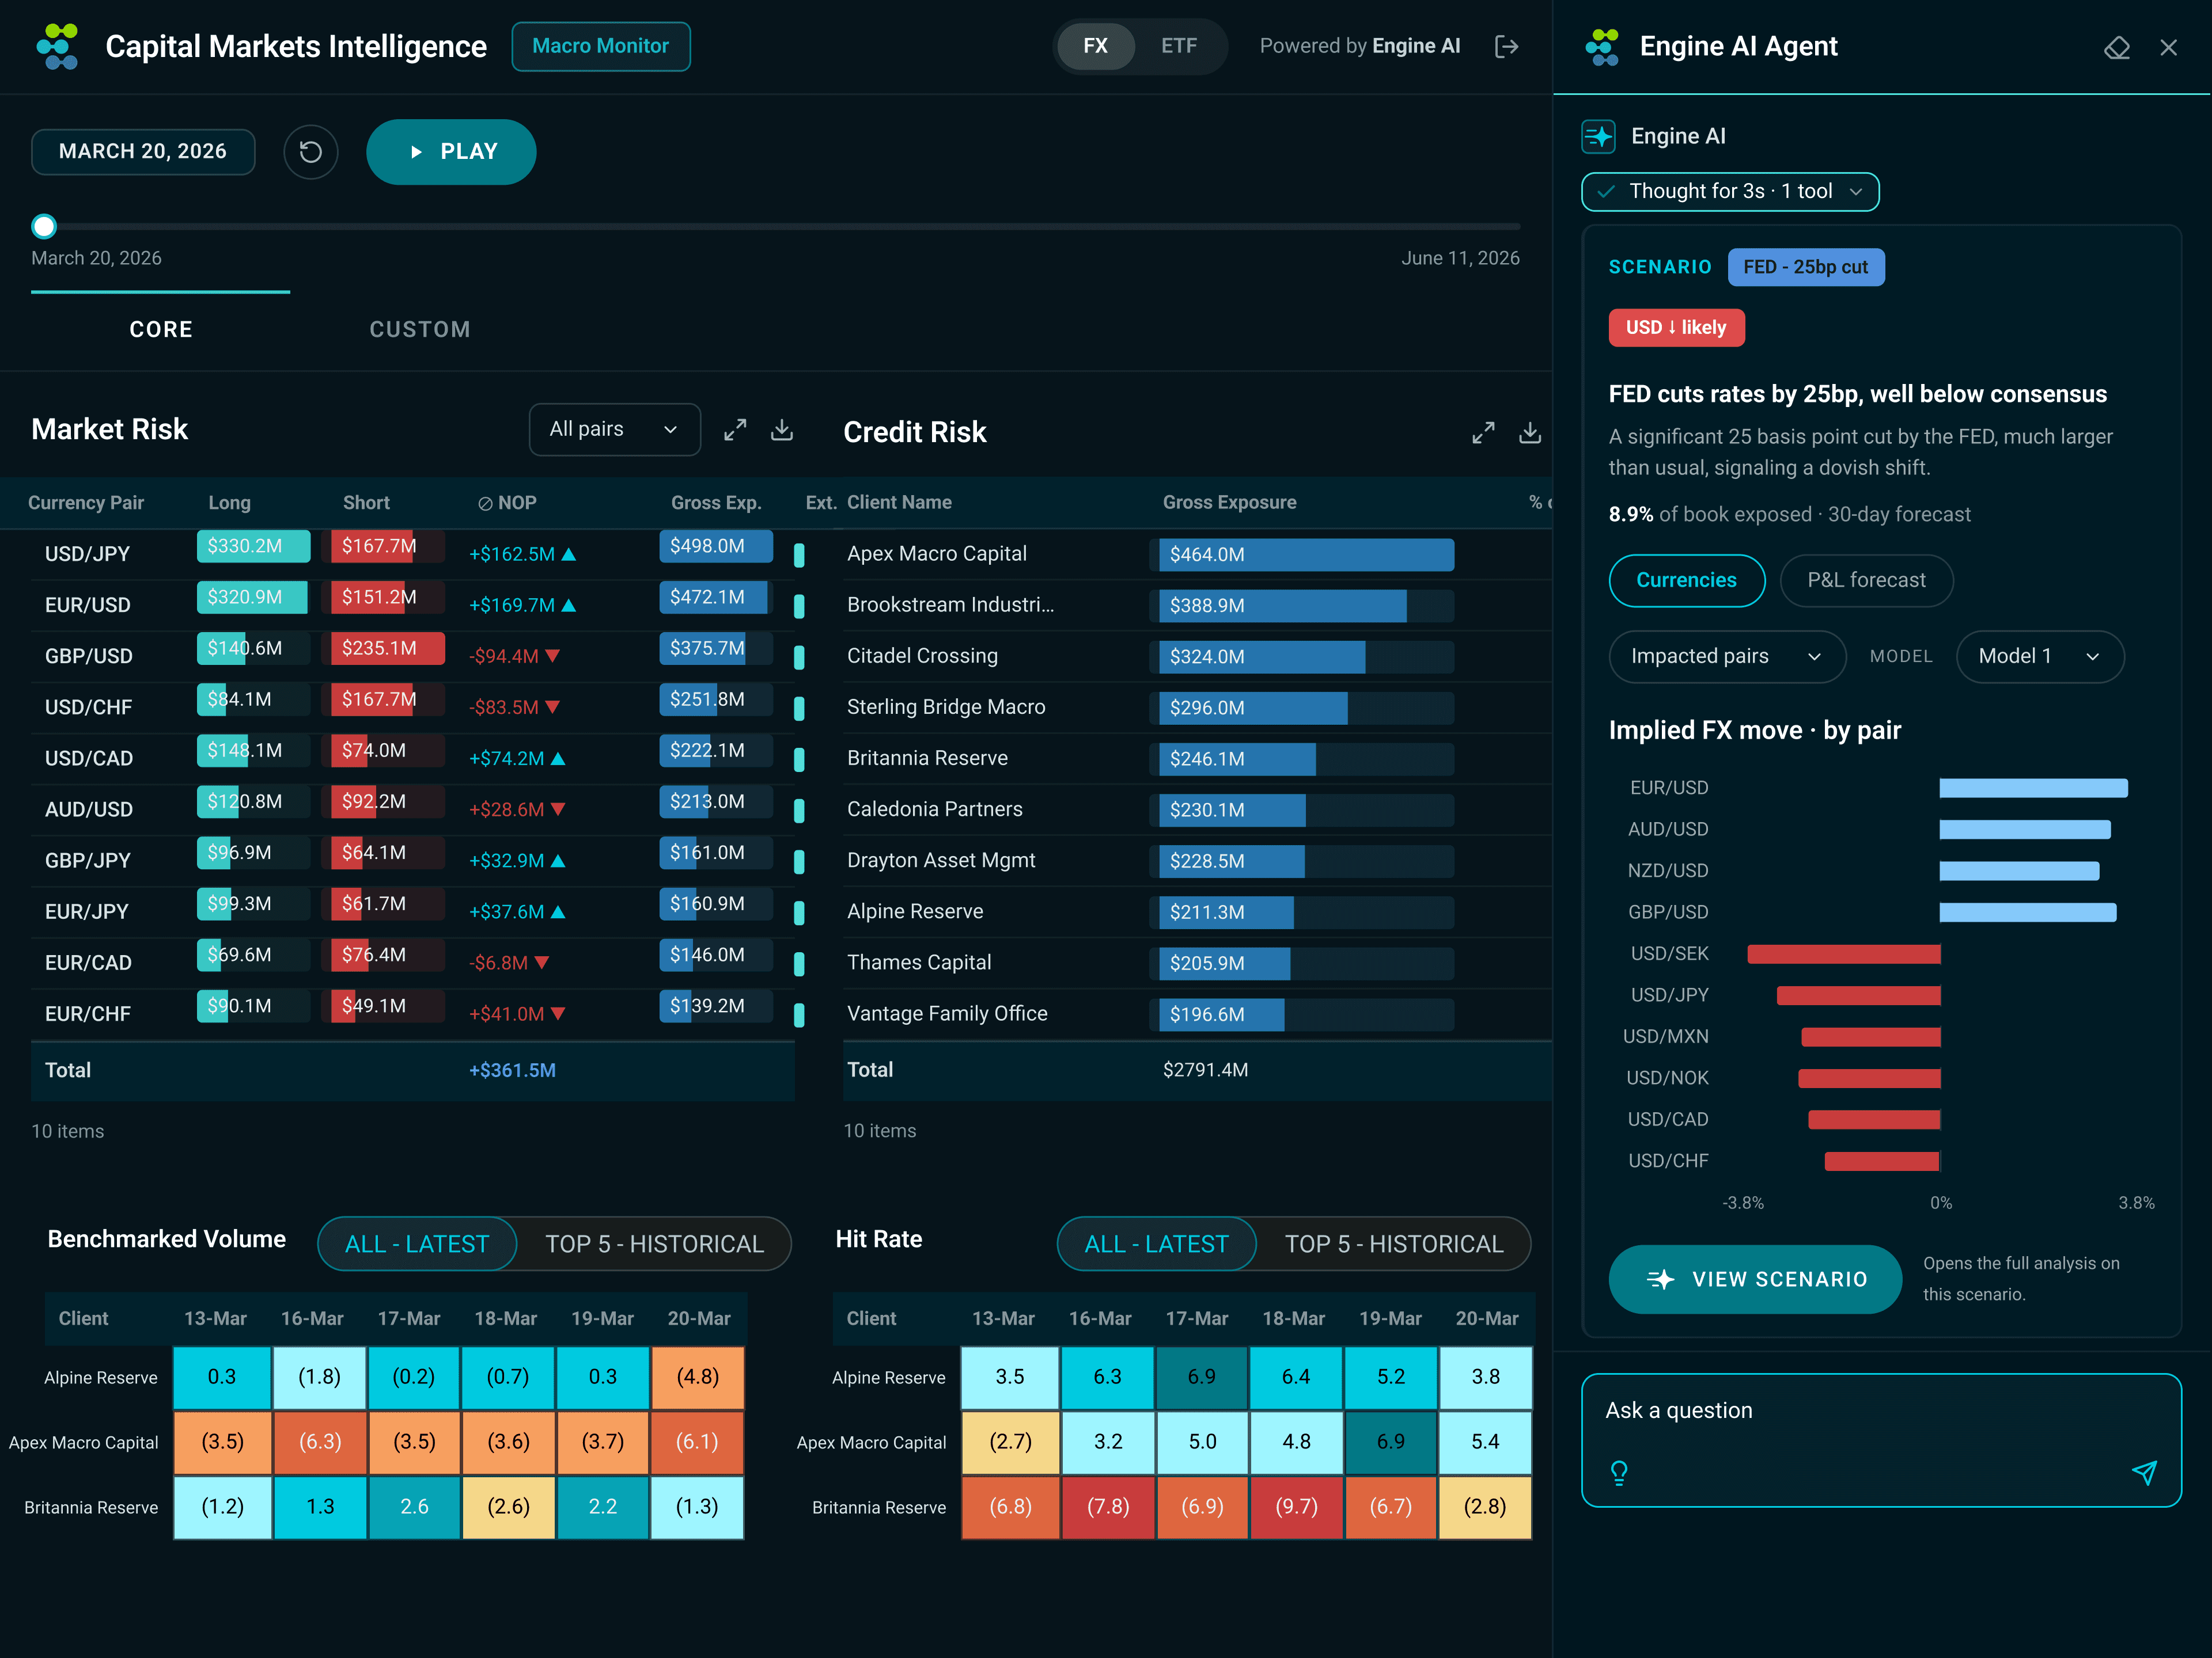The height and width of the screenshot is (1658, 2212).
Task: Open the All pairs dropdown
Action: point(614,429)
